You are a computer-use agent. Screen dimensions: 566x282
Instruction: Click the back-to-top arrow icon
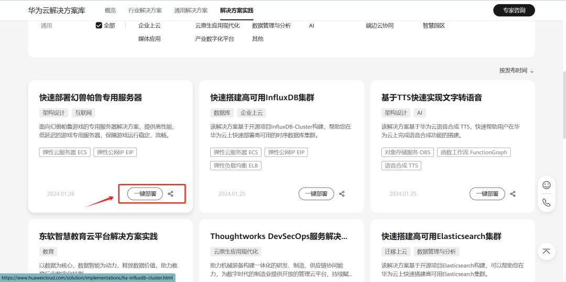547,251
